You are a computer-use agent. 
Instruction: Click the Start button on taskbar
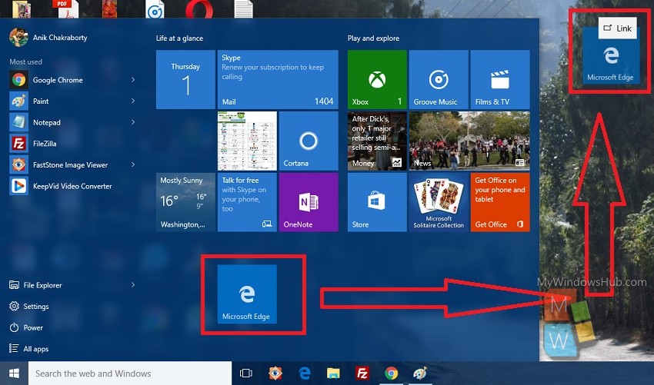pyautogui.click(x=14, y=373)
